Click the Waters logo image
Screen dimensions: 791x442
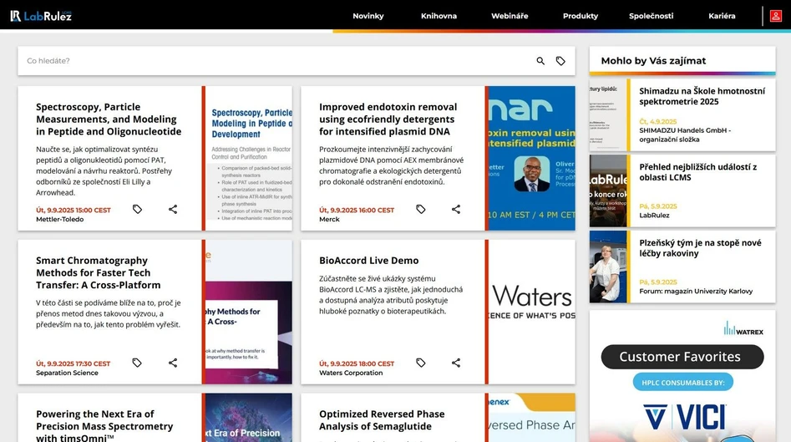point(532,312)
